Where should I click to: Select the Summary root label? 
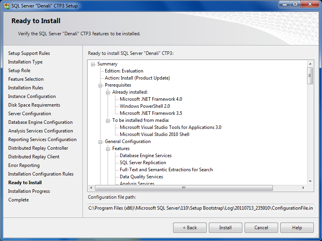(108, 64)
